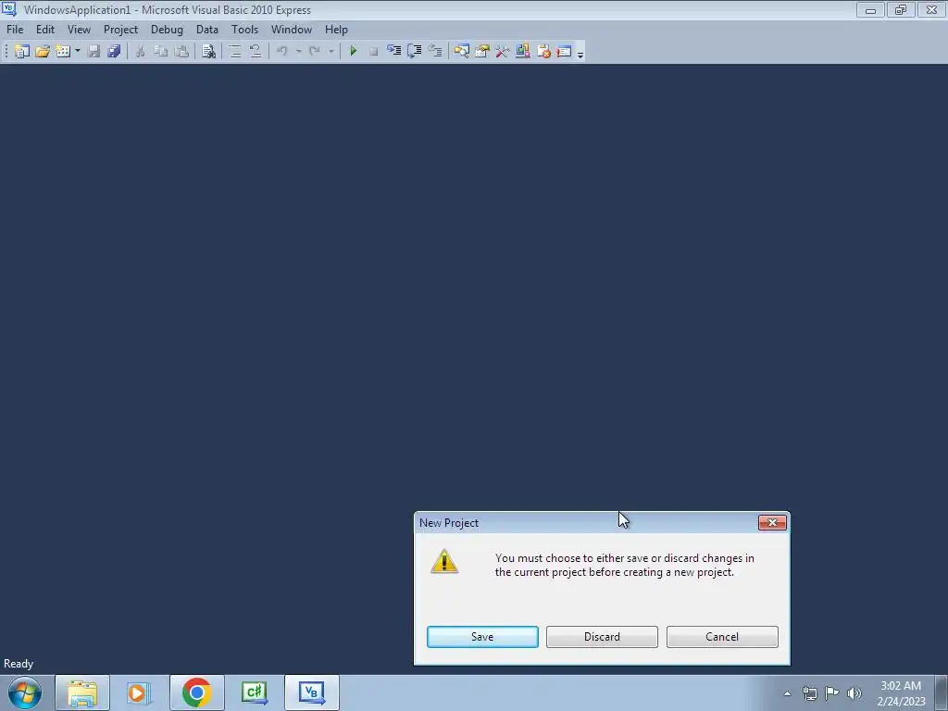Click Save in the New Project dialog
948x711 pixels.
click(482, 637)
